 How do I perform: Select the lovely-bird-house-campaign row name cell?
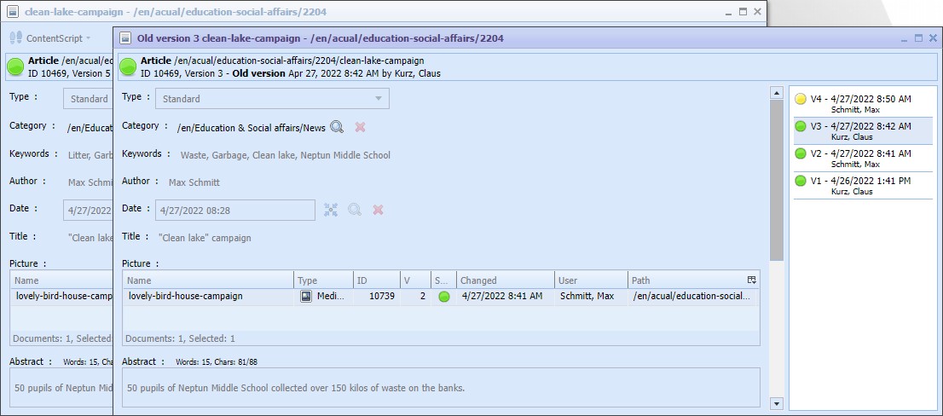coord(208,297)
